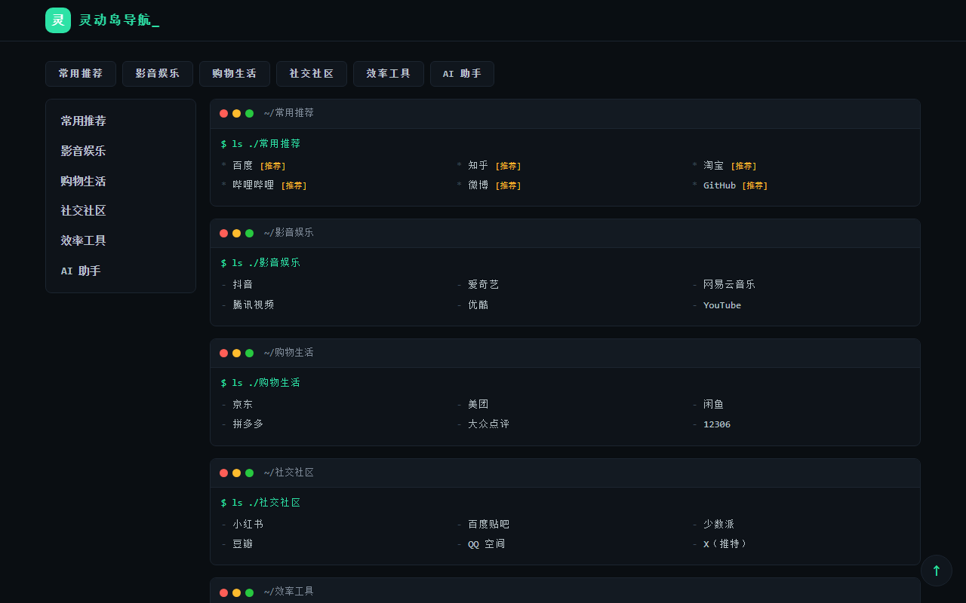Open the QQ 空间 link
The image size is (966, 603).
tap(487, 544)
